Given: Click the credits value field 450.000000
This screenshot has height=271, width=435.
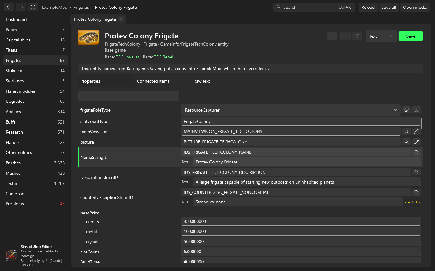Looking at the screenshot, I should tap(301, 221).
